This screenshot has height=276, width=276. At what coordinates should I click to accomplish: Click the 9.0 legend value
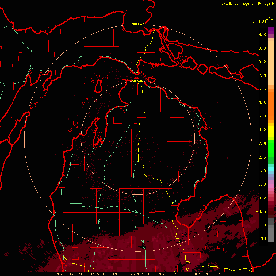click(262, 48)
